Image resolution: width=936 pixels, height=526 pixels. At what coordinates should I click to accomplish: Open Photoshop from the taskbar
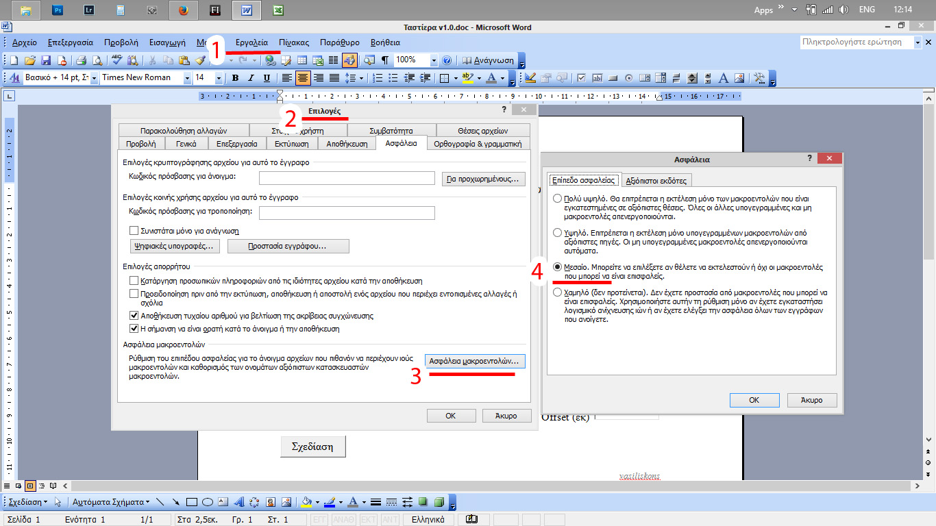click(57, 10)
